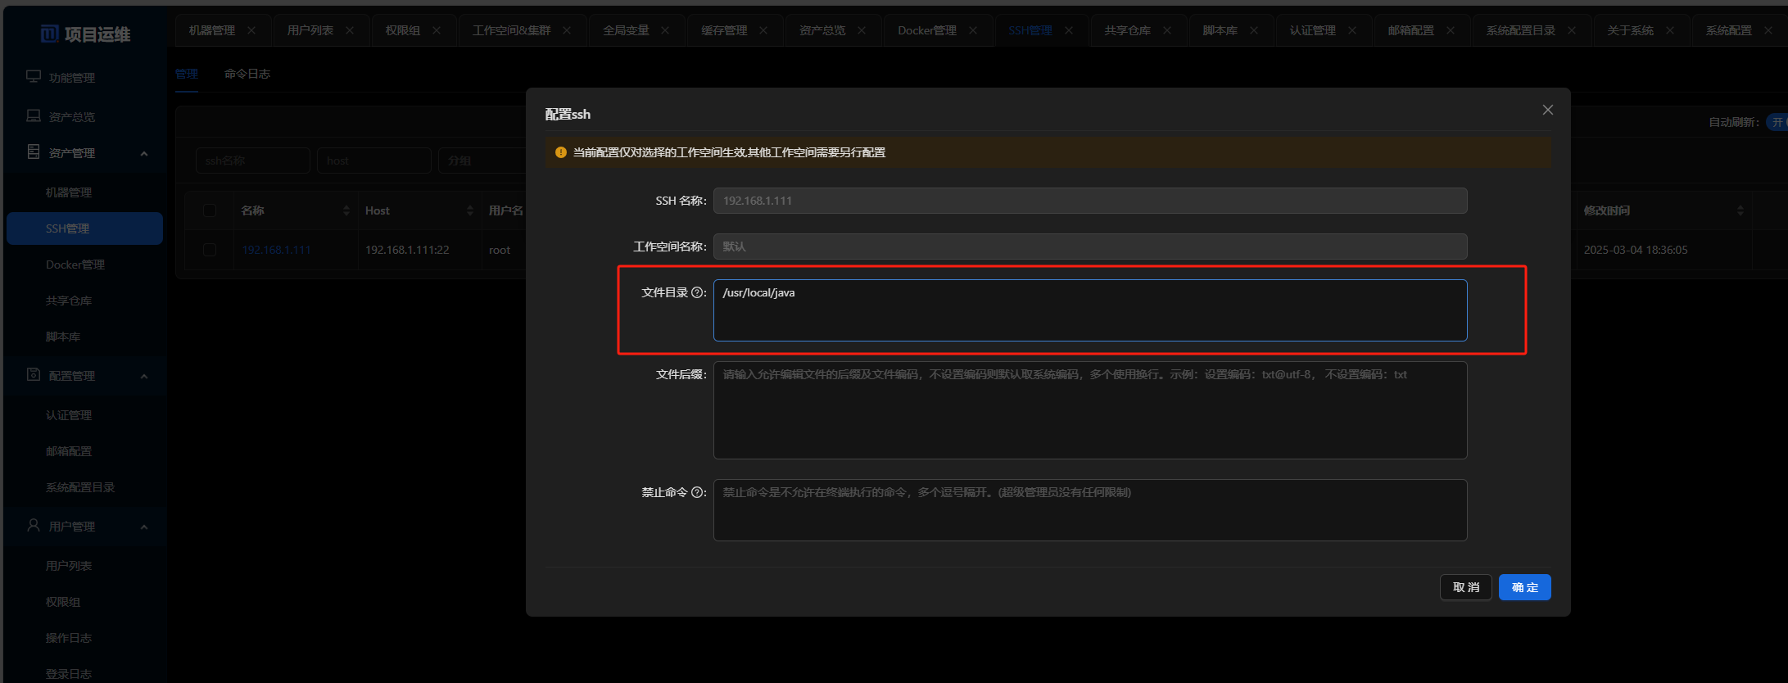The height and width of the screenshot is (683, 1788).
Task: Collapse the 用户管理 sidebar group
Action: click(x=144, y=527)
